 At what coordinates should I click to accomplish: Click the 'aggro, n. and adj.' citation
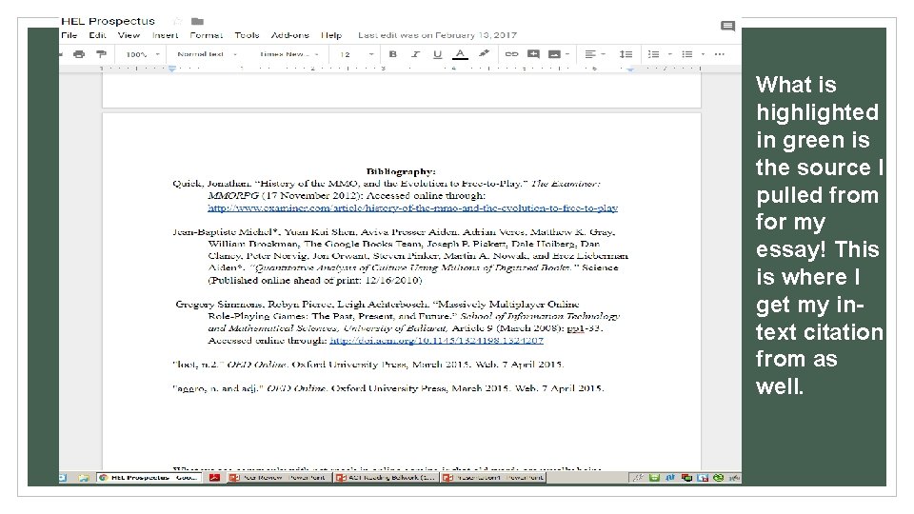pos(388,388)
